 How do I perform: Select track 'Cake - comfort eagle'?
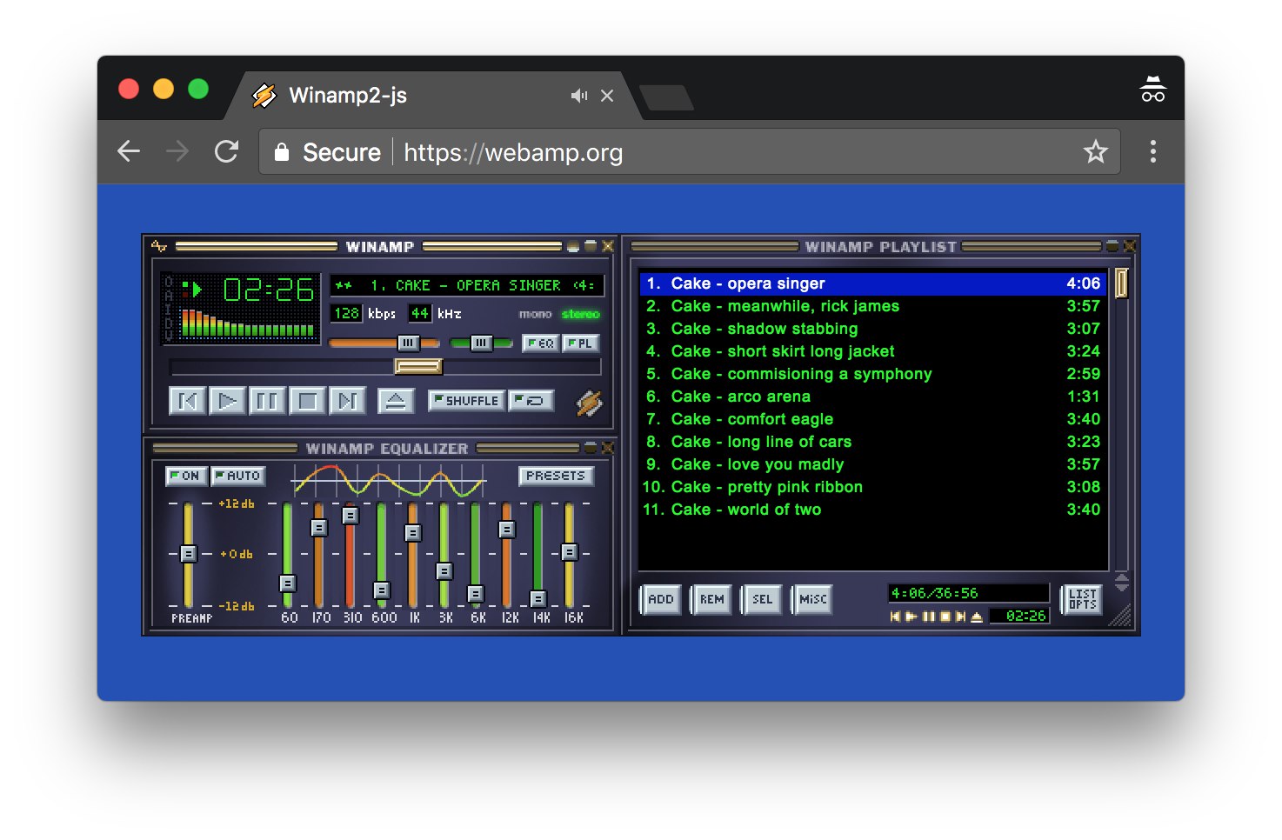873,419
